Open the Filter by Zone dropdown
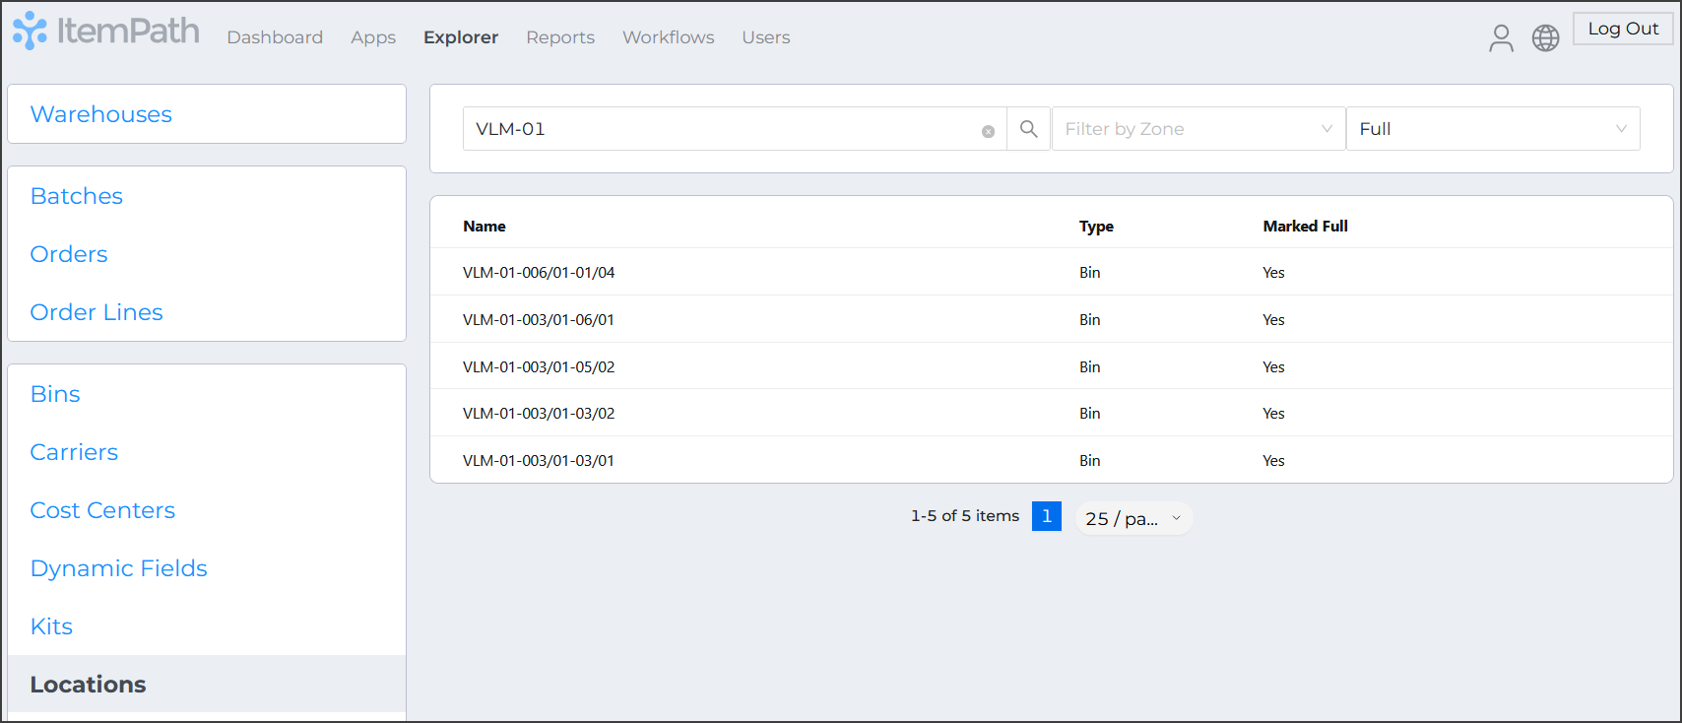Screen dimensions: 1682x723 click(1198, 129)
